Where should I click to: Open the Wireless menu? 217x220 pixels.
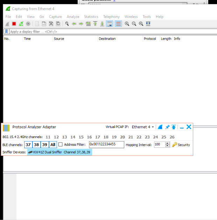click(x=131, y=17)
